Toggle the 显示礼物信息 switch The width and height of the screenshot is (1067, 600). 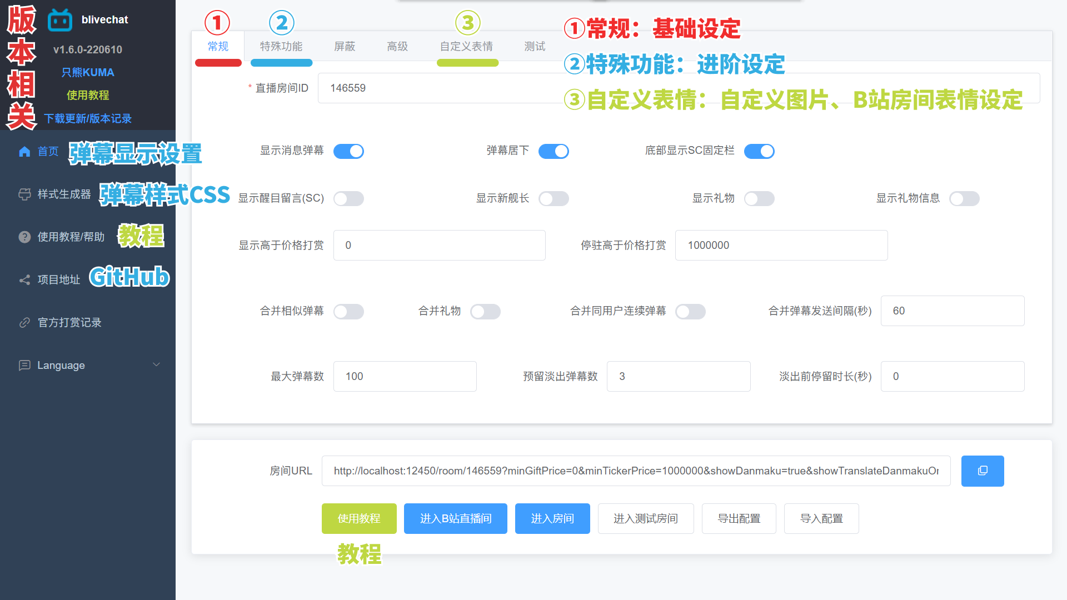pos(964,198)
